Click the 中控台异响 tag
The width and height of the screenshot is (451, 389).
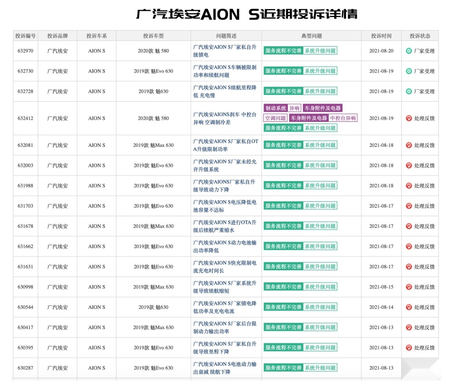[x=343, y=118]
